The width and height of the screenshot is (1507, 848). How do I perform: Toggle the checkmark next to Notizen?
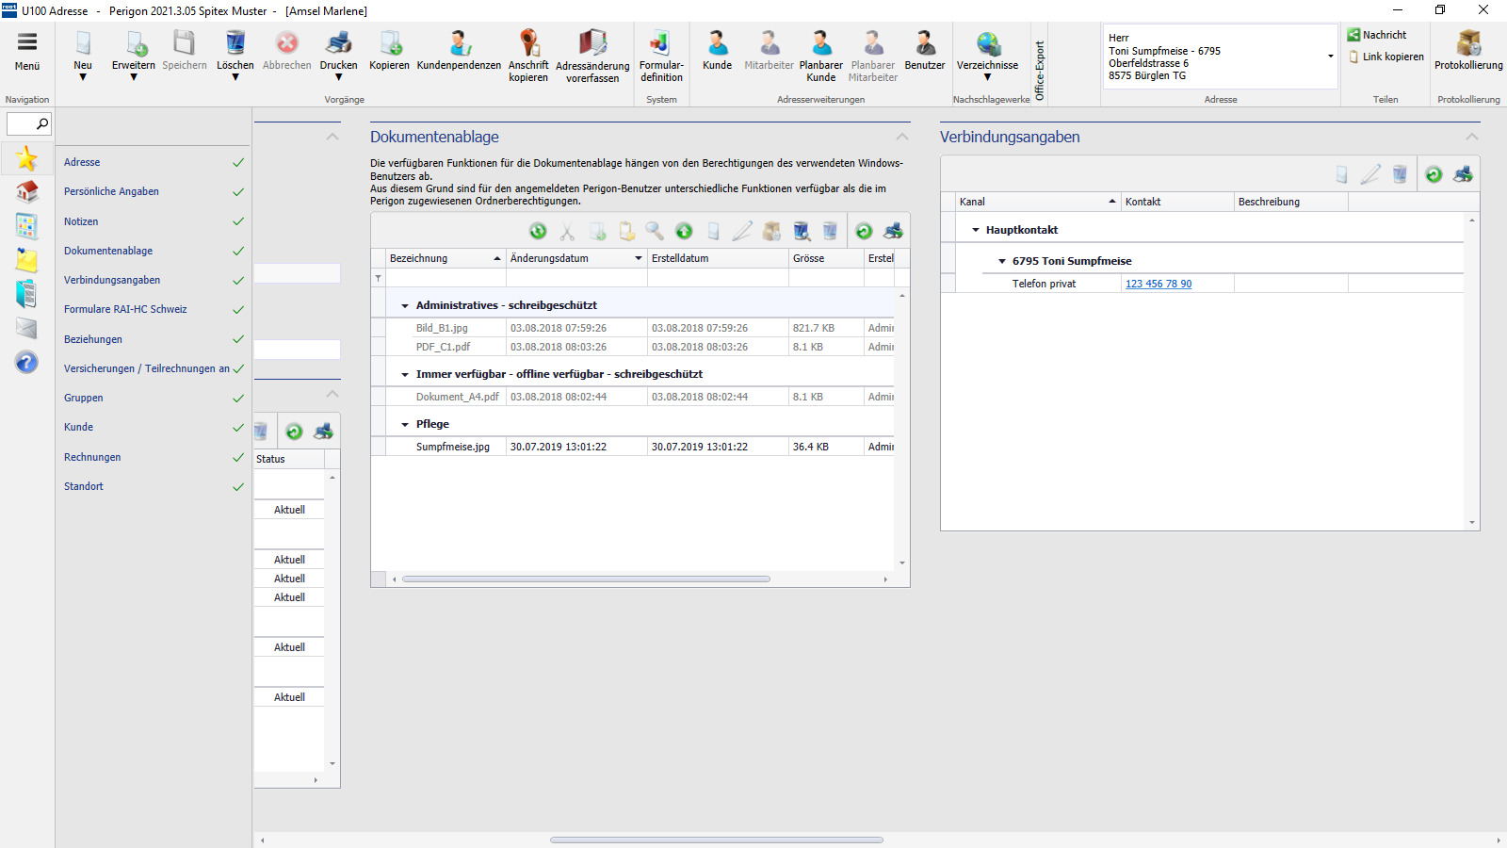point(238,221)
